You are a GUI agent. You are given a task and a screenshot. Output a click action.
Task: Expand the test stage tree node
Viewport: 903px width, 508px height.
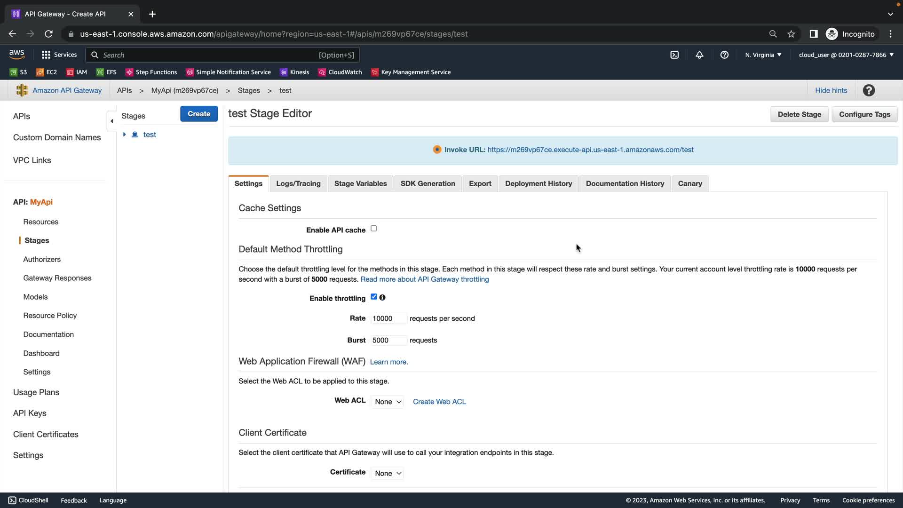[x=125, y=135]
